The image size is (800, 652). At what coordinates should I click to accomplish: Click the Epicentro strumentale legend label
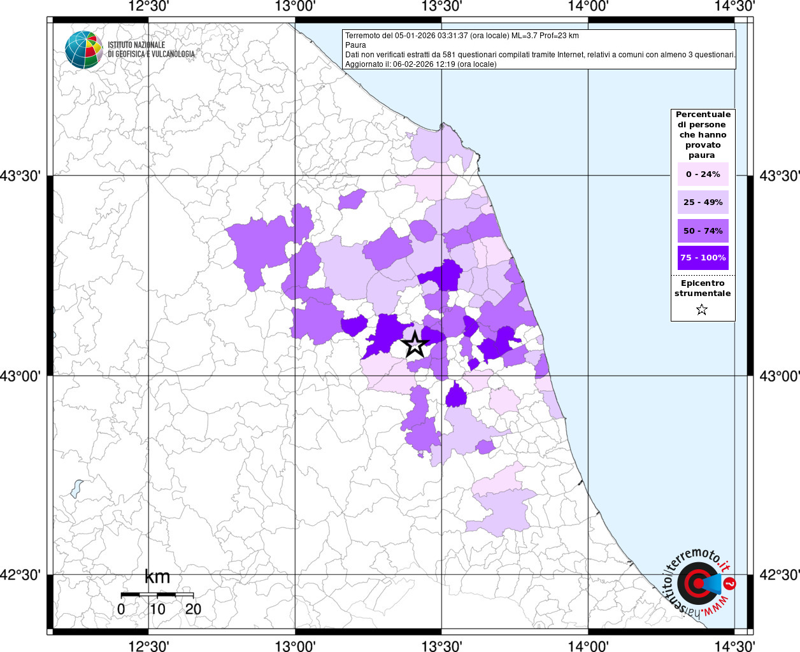[x=703, y=288]
